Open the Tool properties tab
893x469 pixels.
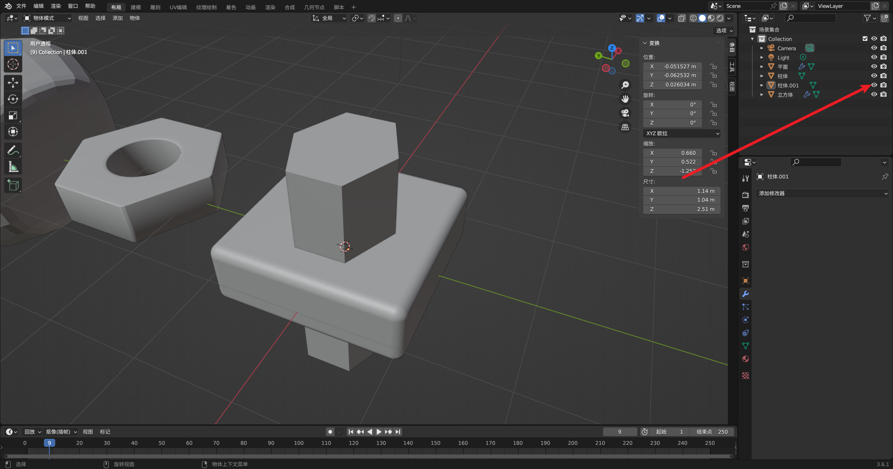pyautogui.click(x=746, y=178)
